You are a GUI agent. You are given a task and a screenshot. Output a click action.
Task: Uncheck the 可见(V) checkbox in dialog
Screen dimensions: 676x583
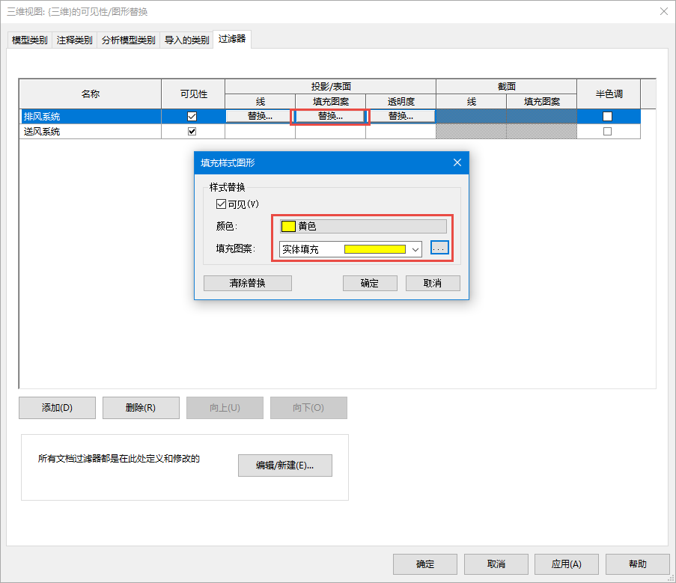[221, 204]
